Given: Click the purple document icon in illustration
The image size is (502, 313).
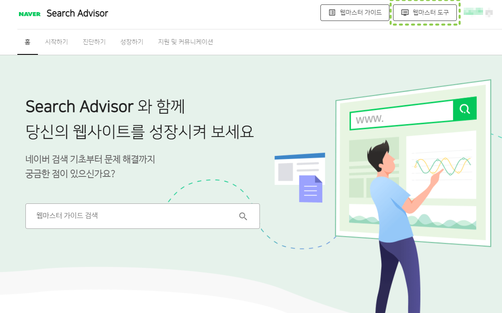Looking at the screenshot, I should [311, 189].
